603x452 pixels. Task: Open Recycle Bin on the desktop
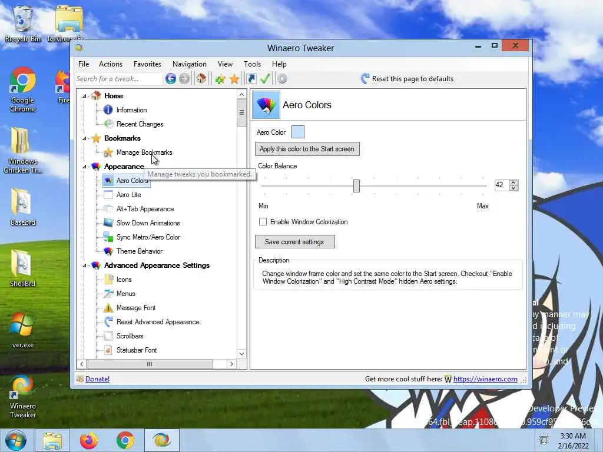pos(23,24)
